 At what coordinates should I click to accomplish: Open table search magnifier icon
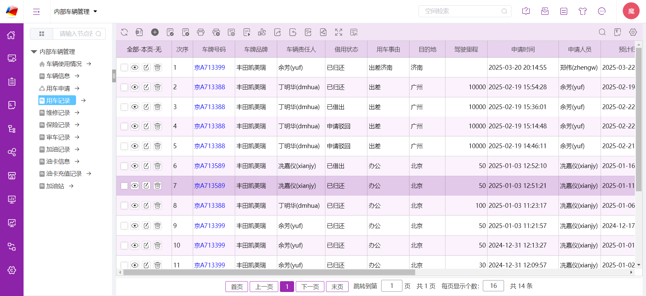[x=602, y=32]
